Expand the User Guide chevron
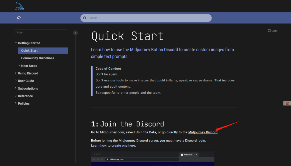This screenshot has height=166, width=291. tap(16, 81)
